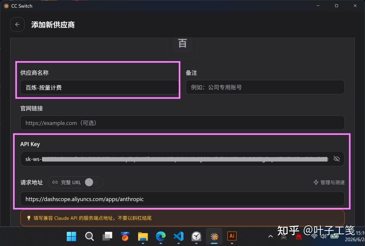Go back using the arrow button

pos(17,24)
